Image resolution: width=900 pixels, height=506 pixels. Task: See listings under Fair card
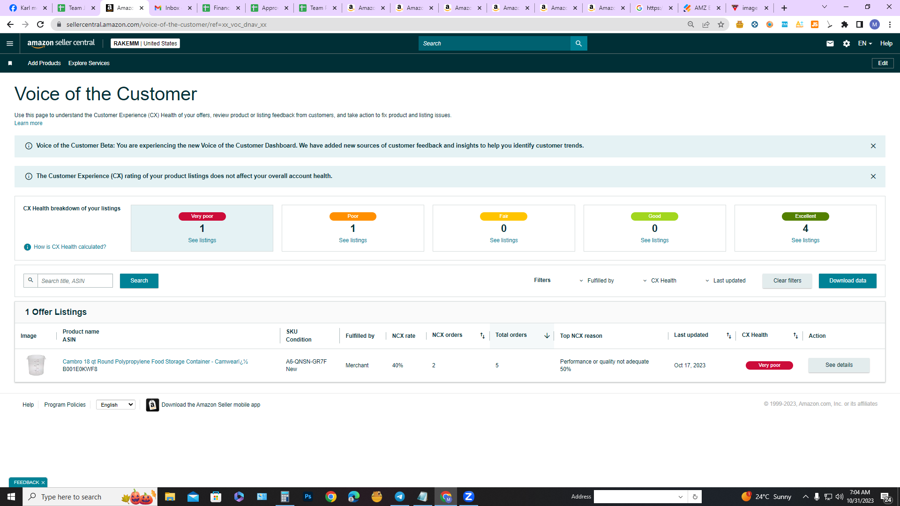point(504,240)
